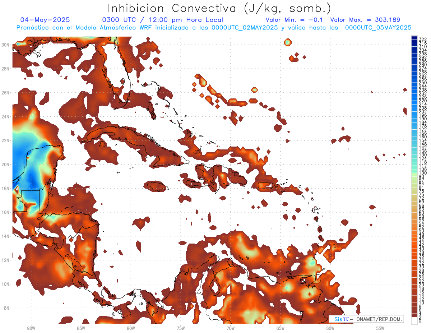Screen dimensions: 431x333
Task: Click the 60W longitude label
Action: [x=330, y=328]
